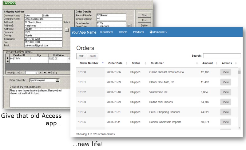Click the Find button in Access invoice form
The width and height of the screenshot is (246, 150).
pos(144,20)
